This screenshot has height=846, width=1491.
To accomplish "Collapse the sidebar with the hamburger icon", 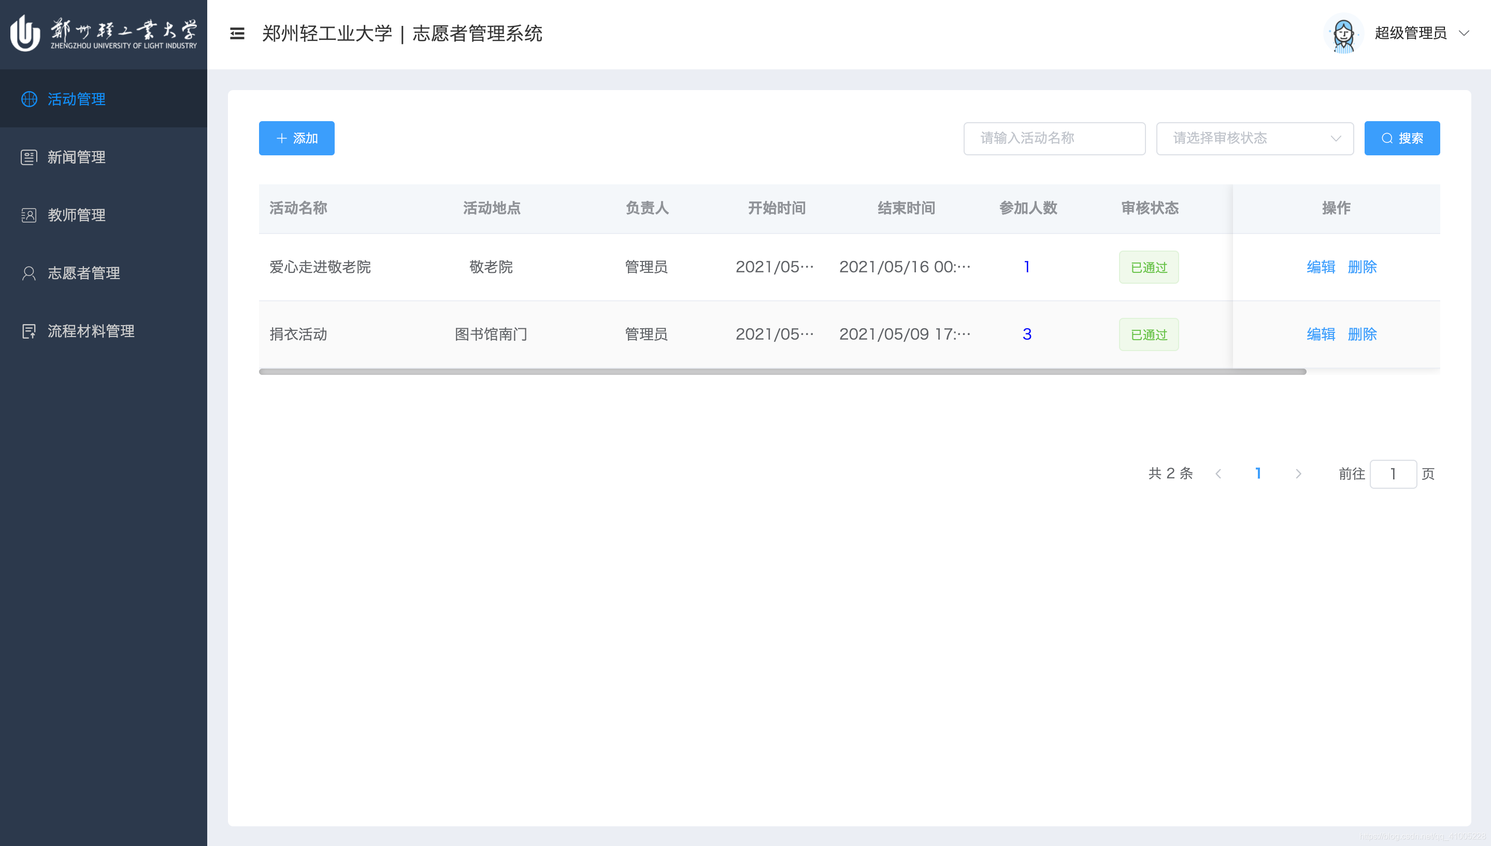I will click(x=237, y=34).
